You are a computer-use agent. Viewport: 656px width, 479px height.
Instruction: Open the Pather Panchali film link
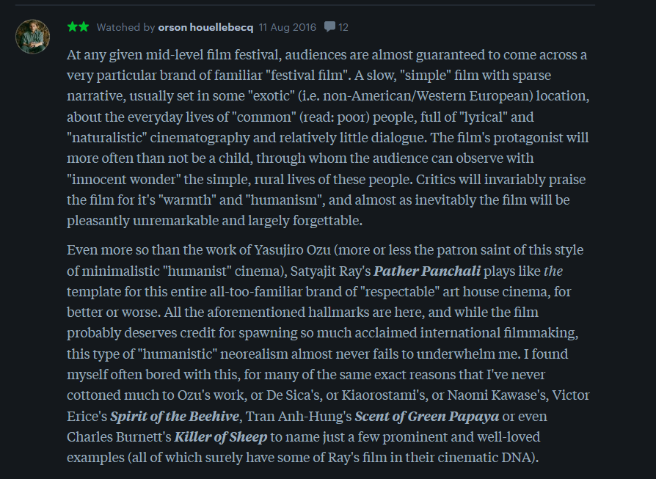click(x=427, y=271)
